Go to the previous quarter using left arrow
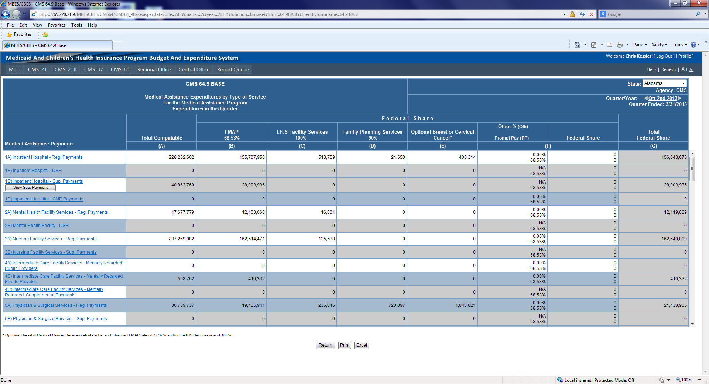 (x=646, y=98)
